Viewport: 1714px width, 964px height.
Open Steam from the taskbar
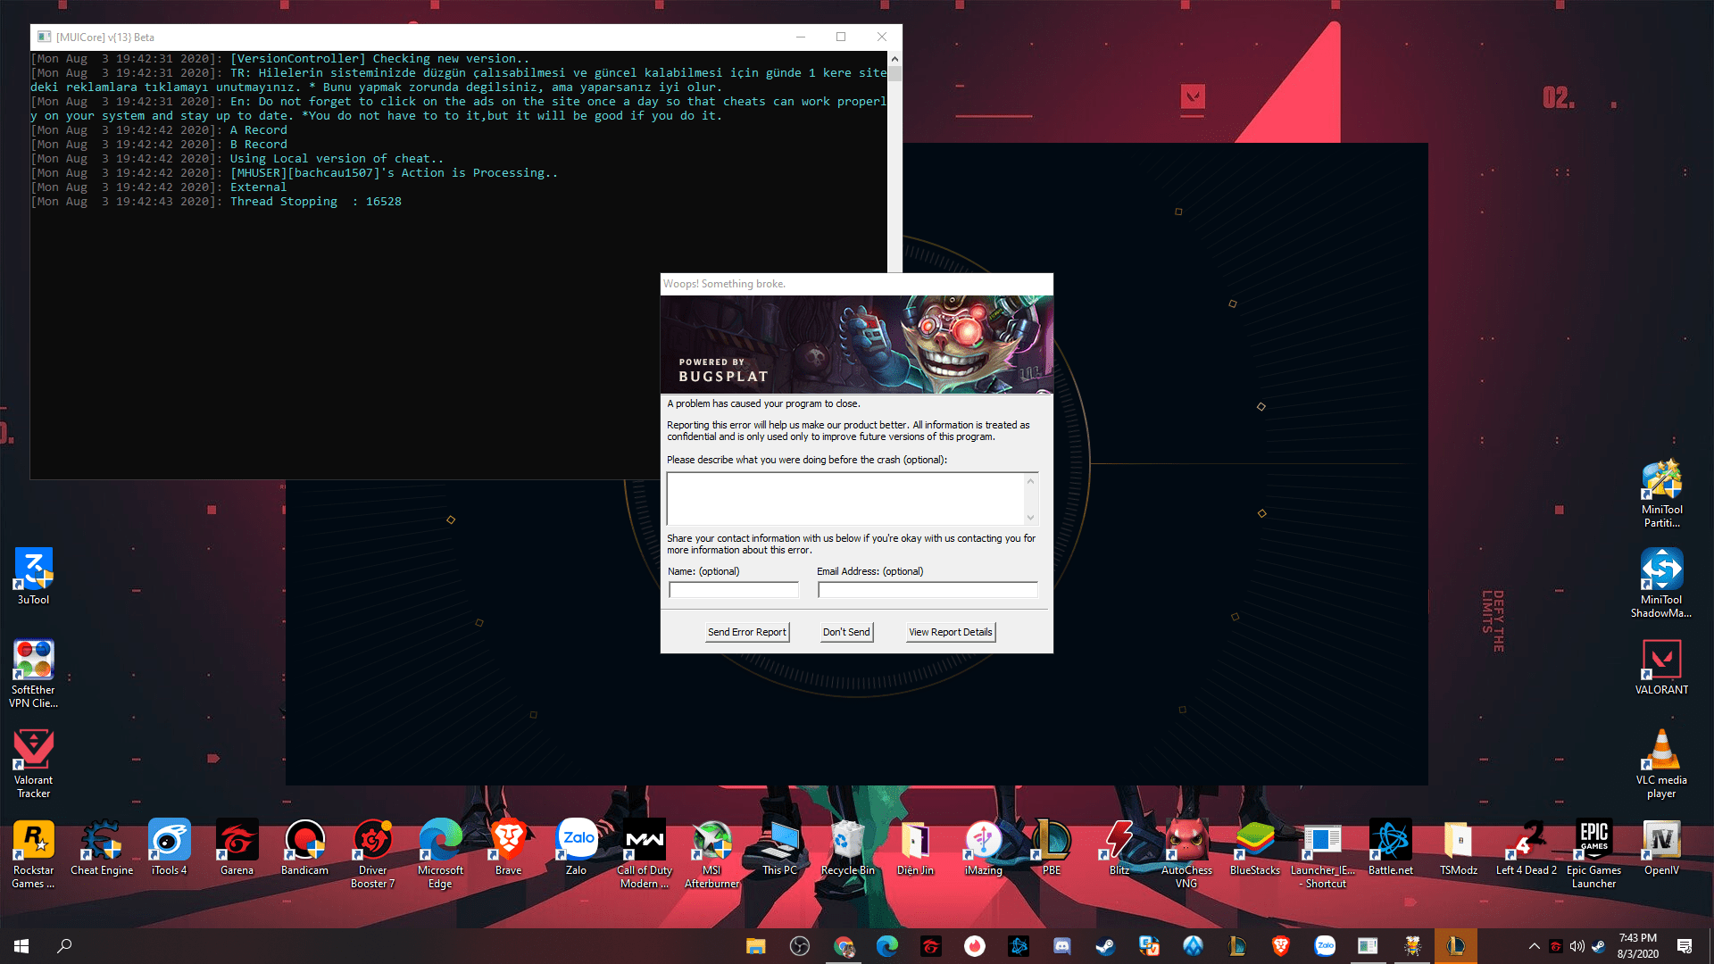tap(1105, 946)
